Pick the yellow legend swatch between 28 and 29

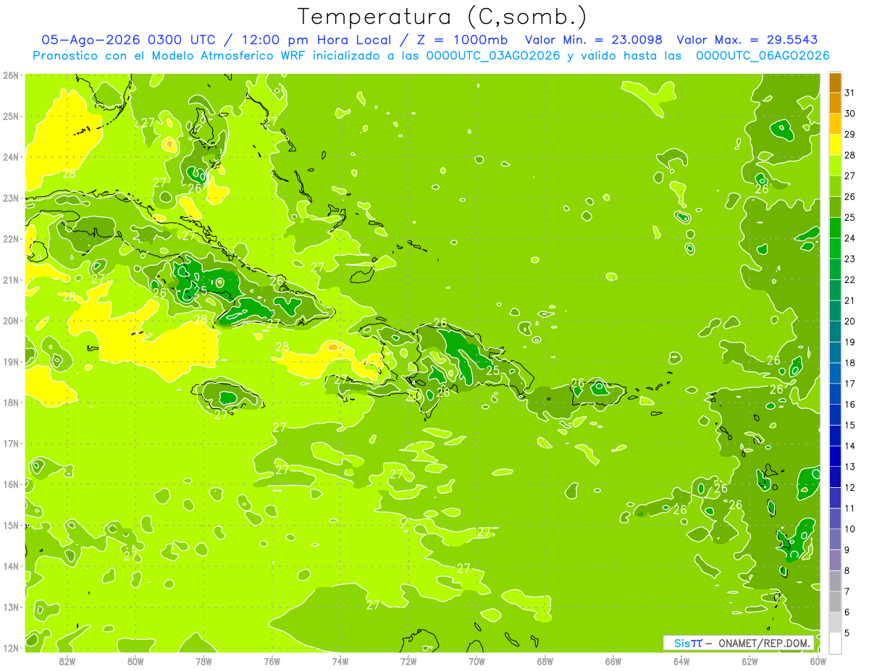click(x=835, y=144)
